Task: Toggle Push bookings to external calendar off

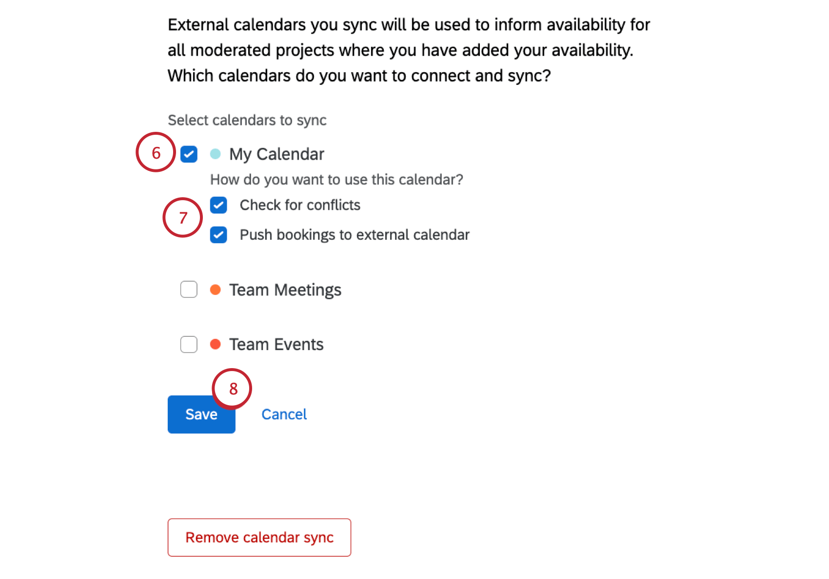Action: pyautogui.click(x=218, y=235)
